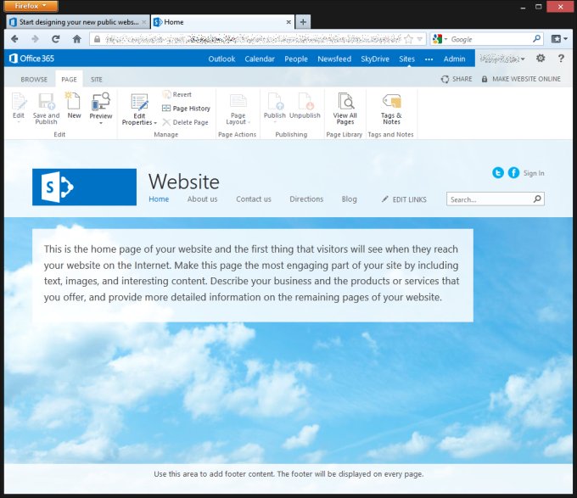Switch to the BROWSE ribbon tab
The width and height of the screenshot is (577, 498).
(34, 80)
